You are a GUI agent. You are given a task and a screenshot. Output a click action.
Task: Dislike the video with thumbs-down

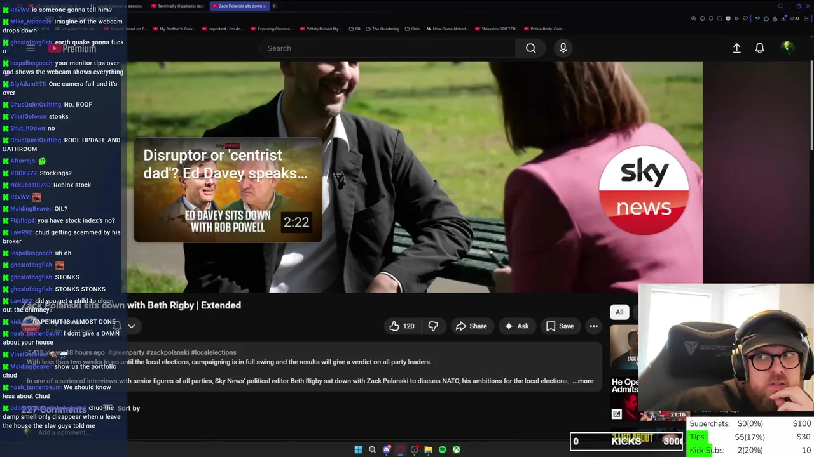click(x=433, y=326)
